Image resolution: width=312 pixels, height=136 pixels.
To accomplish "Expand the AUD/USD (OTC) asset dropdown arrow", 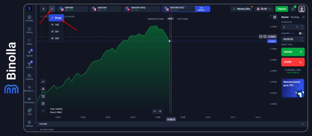I will pos(208,9).
